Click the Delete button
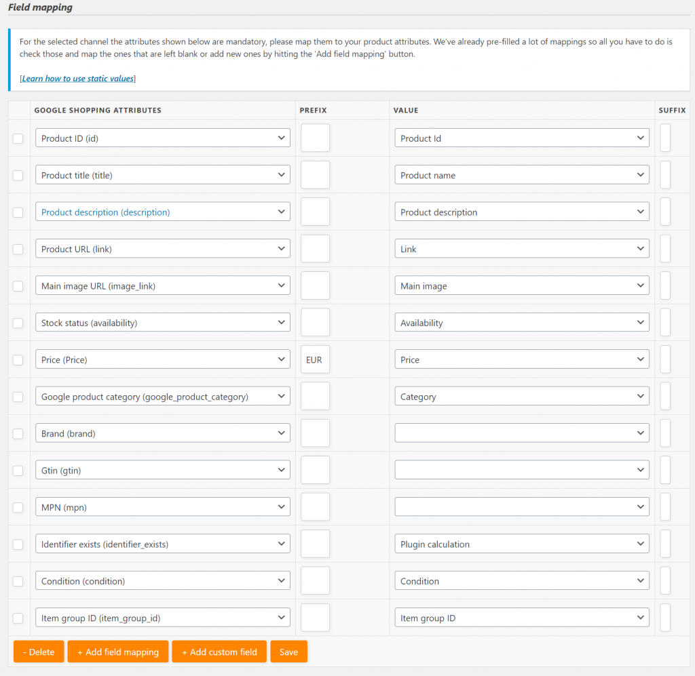This screenshot has width=695, height=676. pyautogui.click(x=39, y=652)
